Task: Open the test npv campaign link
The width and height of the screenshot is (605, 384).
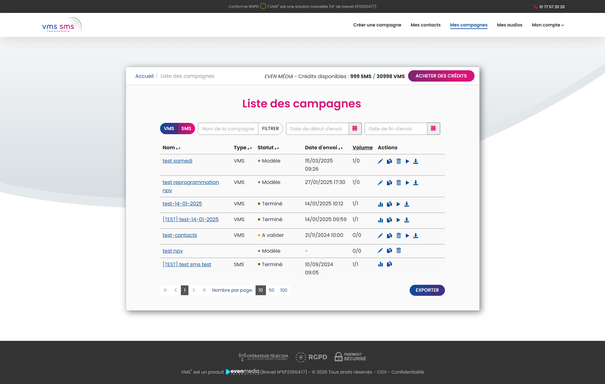Action: click(173, 251)
